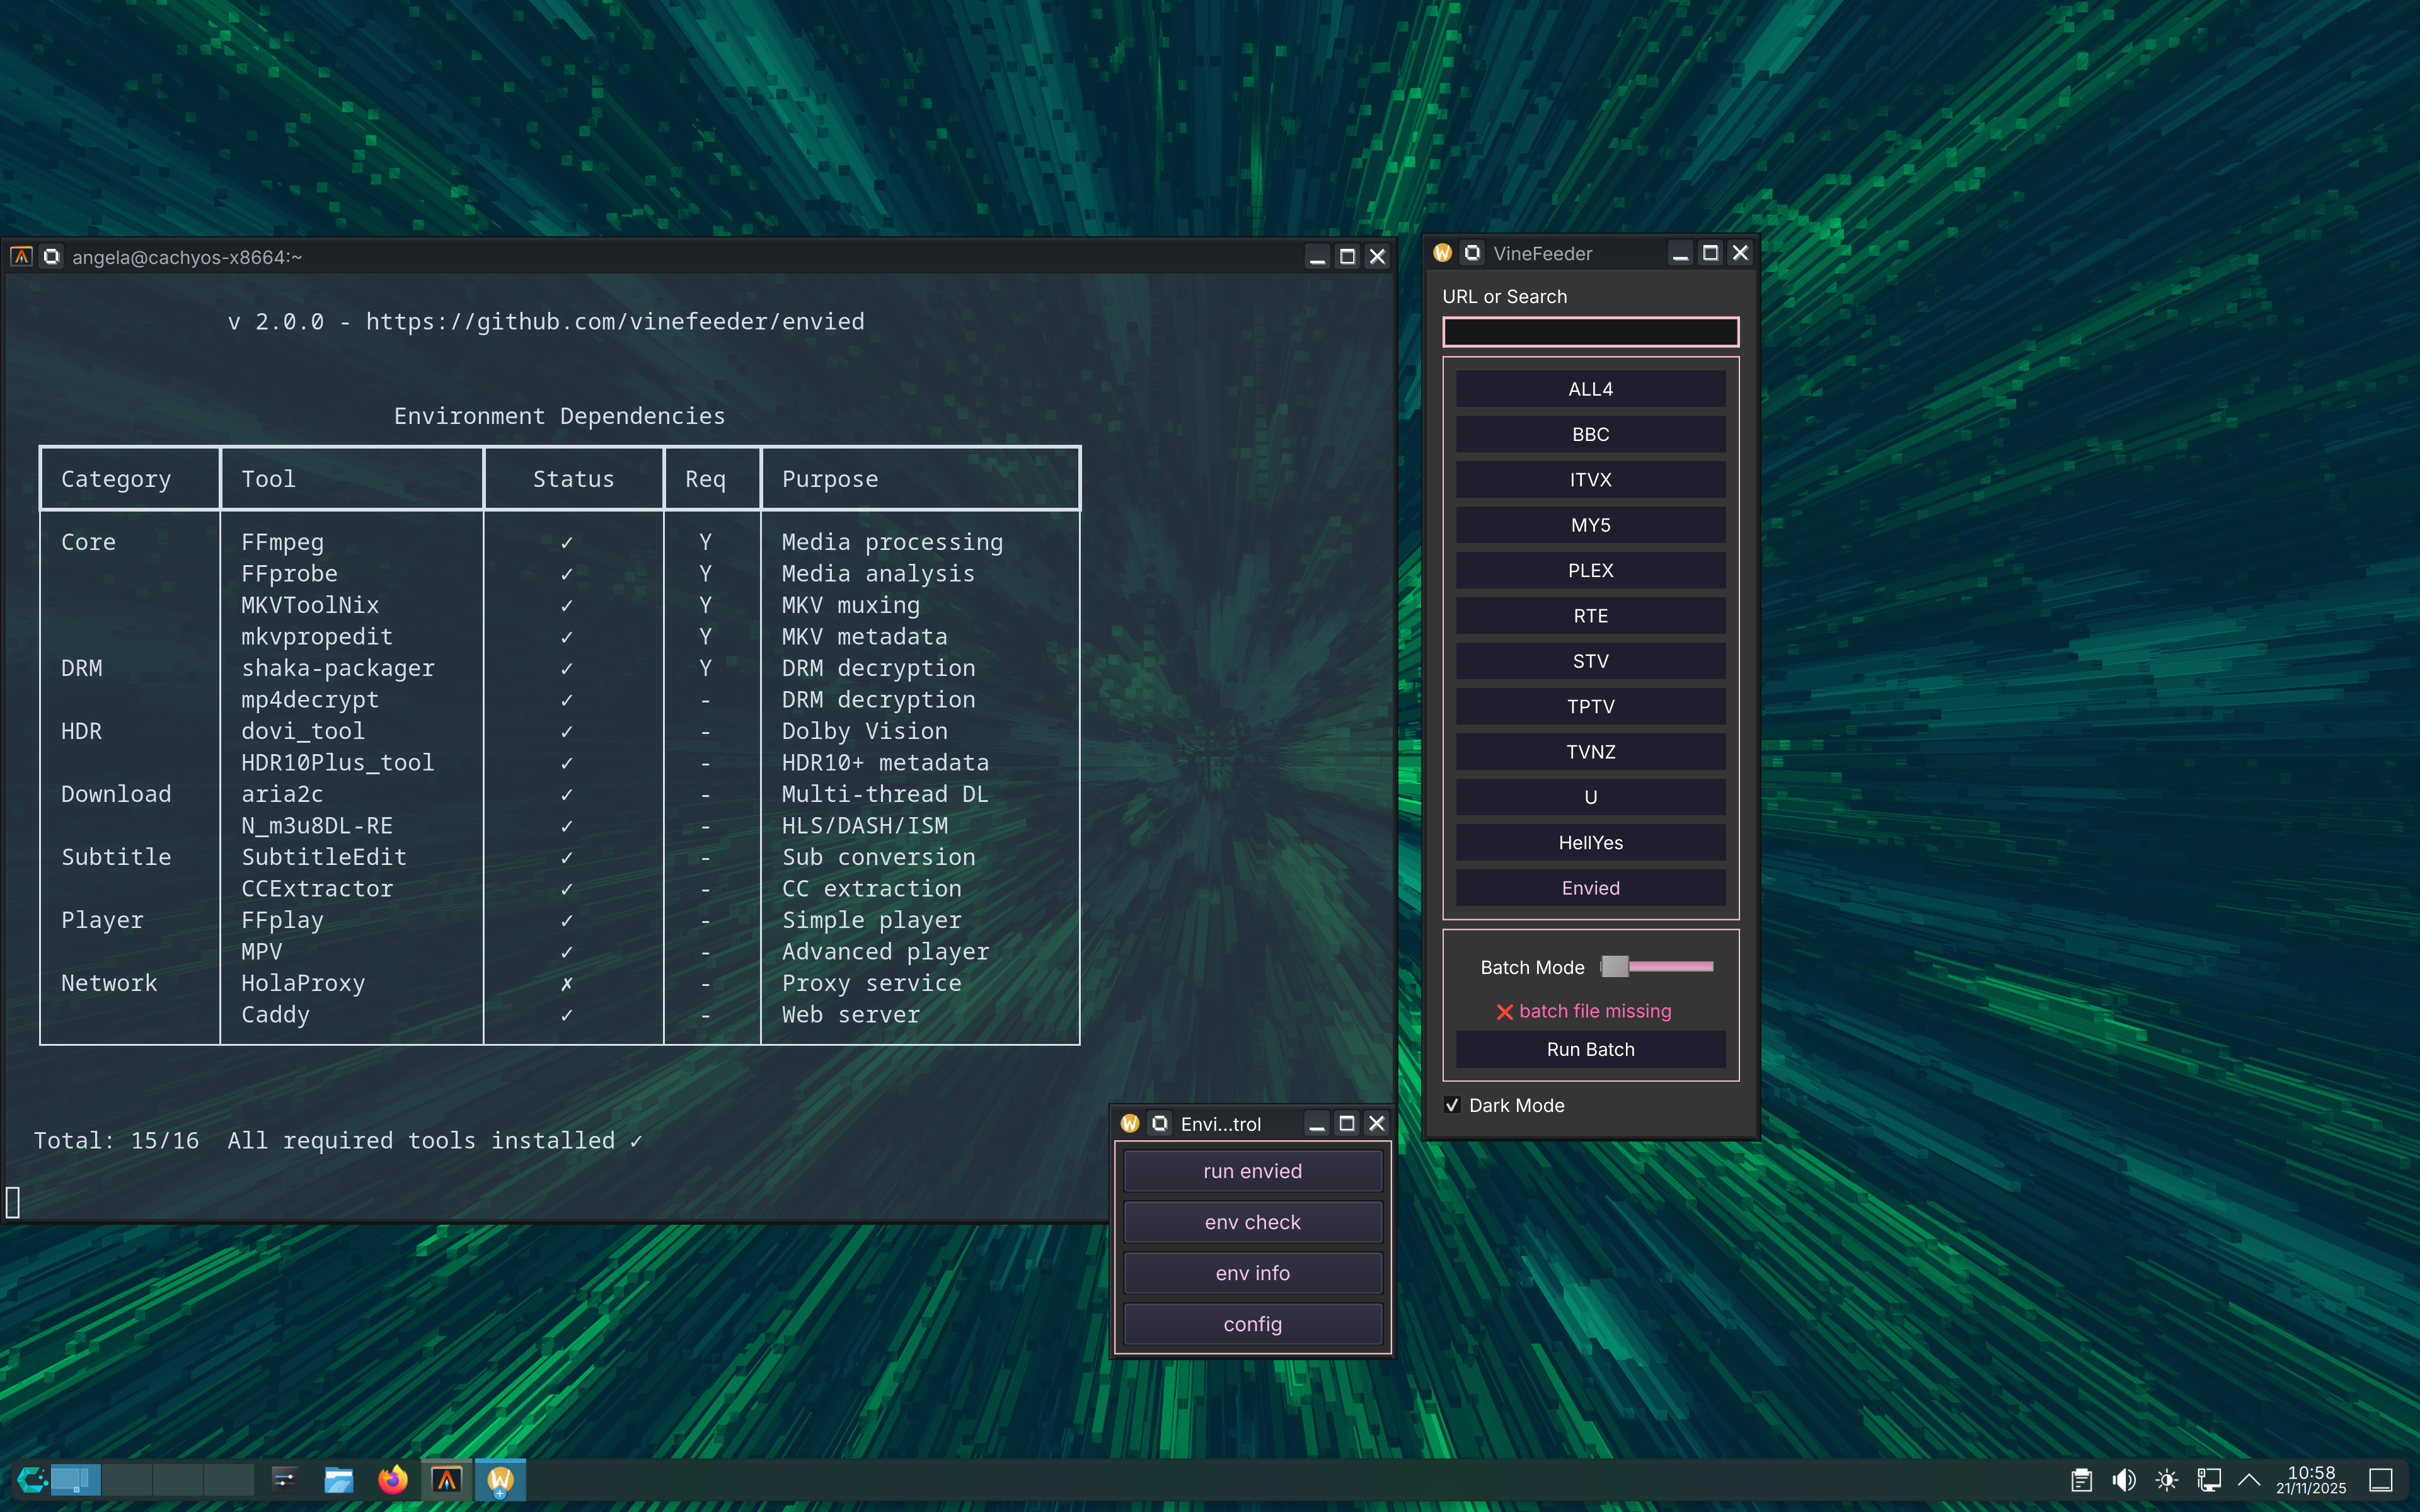Toggle the Dark Mode checkbox
The width and height of the screenshot is (2420, 1512).
pyautogui.click(x=1453, y=1105)
